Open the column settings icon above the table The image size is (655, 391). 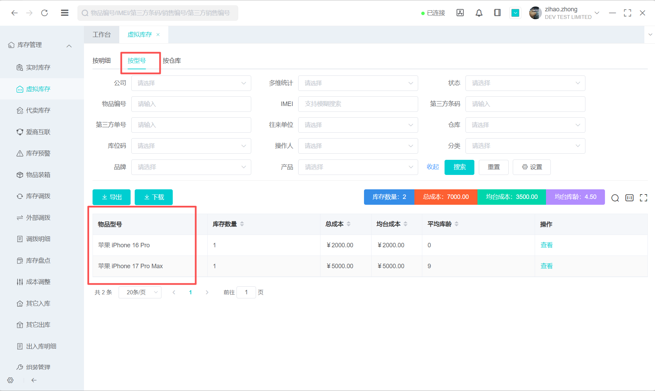point(629,198)
